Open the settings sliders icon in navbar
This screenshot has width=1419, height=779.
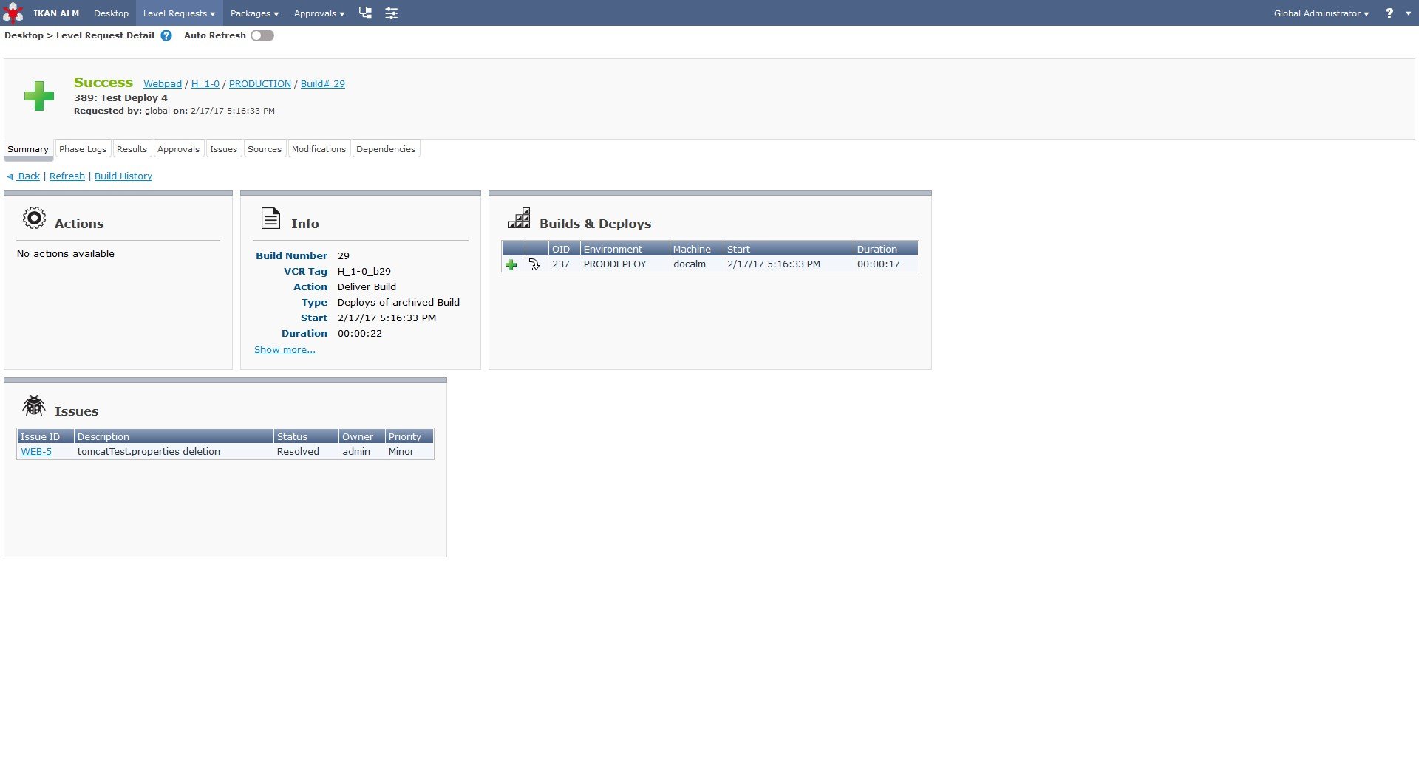(x=392, y=13)
